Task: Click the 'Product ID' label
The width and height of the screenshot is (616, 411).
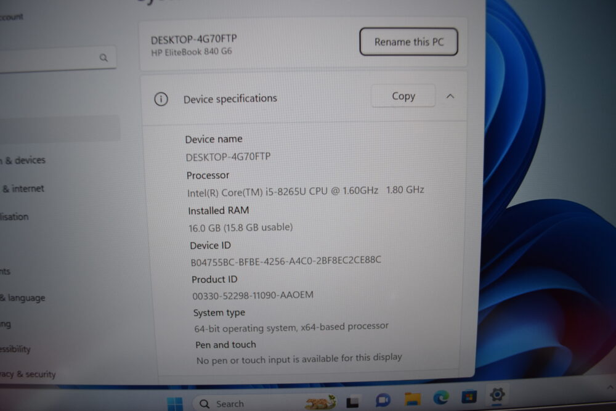Action: 214,279
